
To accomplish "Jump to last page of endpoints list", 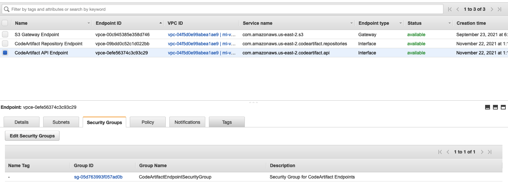I will click(x=500, y=9).
